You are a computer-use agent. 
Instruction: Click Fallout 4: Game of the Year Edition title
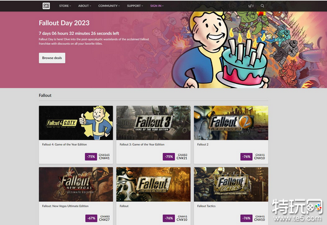(64, 145)
